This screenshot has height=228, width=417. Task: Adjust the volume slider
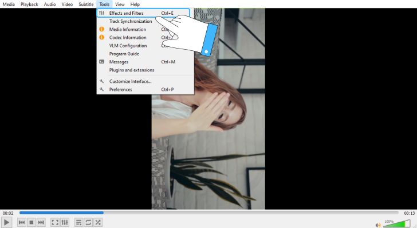397,223
